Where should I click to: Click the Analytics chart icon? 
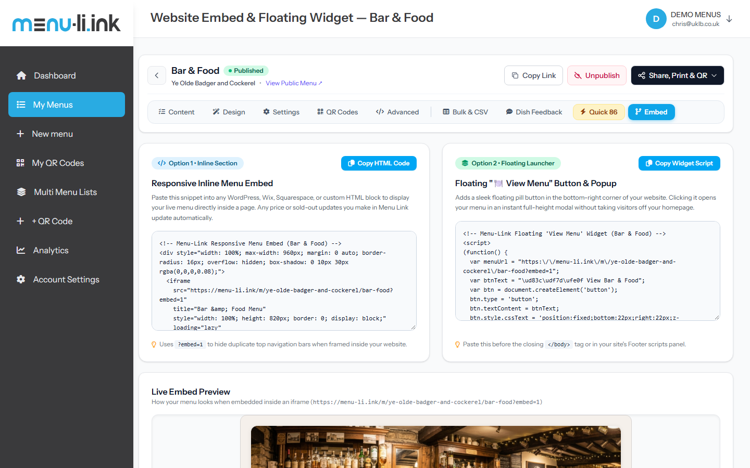coord(21,250)
